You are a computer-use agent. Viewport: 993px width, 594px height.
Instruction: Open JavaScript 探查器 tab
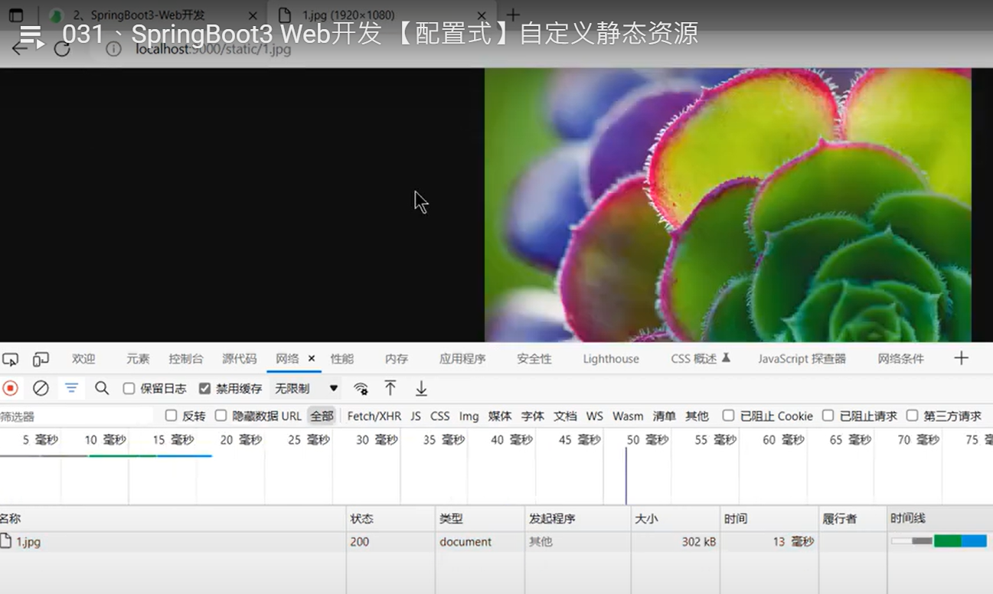pos(802,359)
